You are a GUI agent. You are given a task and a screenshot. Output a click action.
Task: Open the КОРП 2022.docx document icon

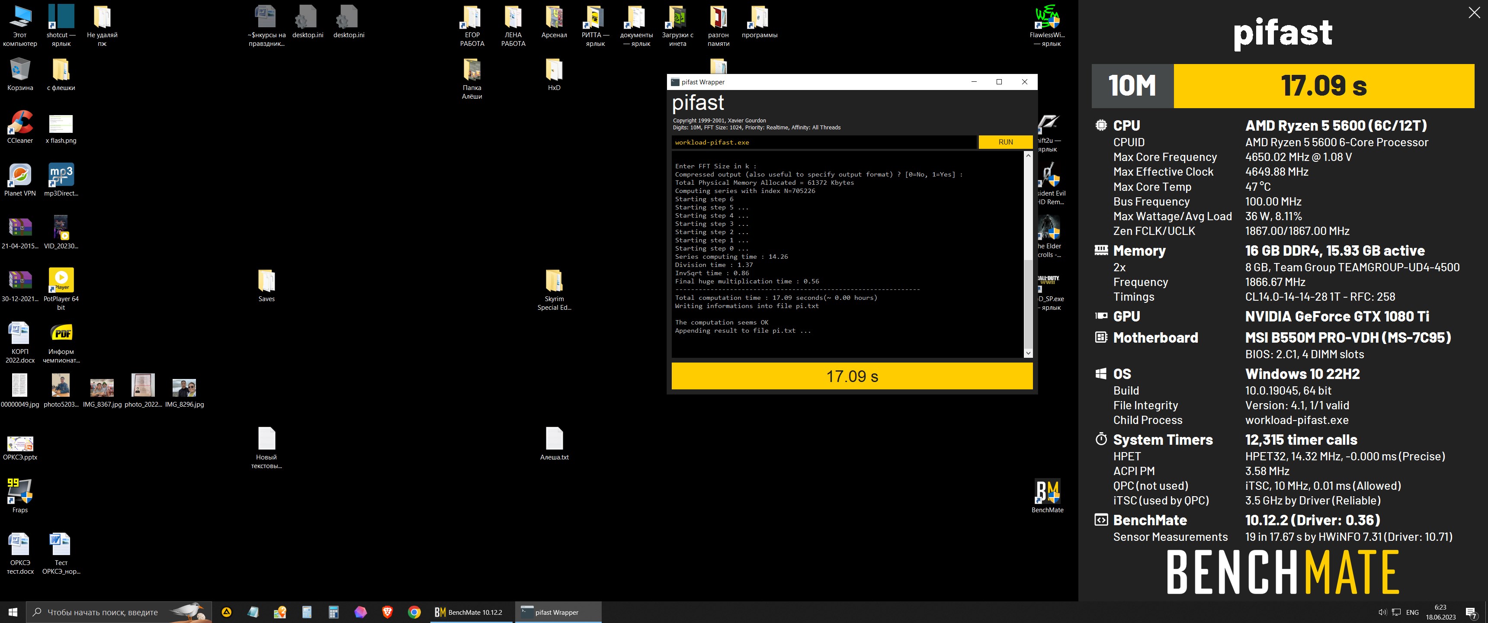click(x=20, y=343)
